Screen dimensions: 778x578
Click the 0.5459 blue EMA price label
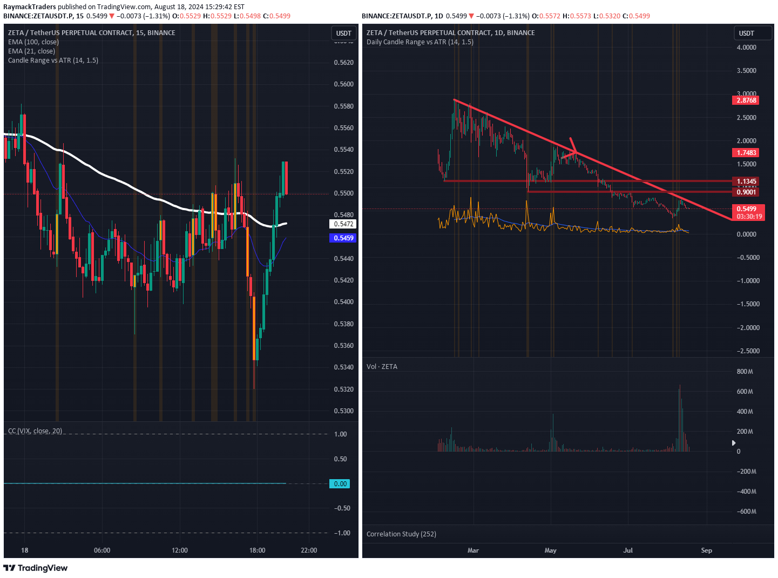click(343, 238)
